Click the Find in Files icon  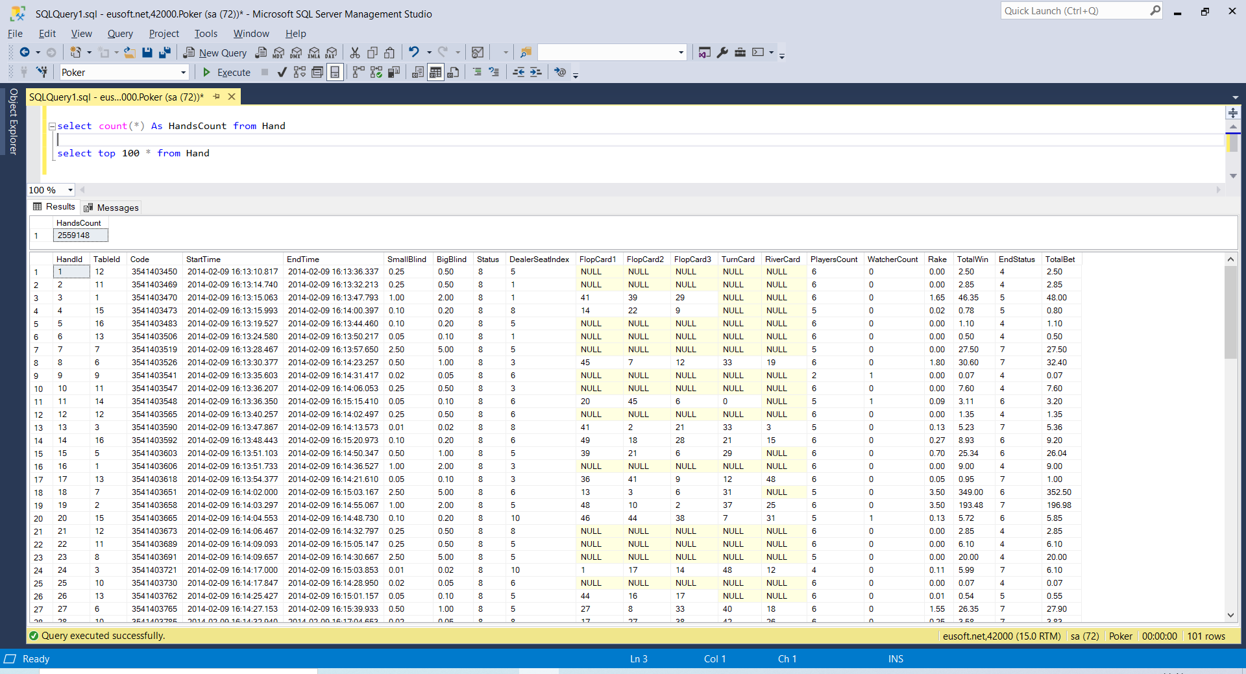(x=526, y=53)
